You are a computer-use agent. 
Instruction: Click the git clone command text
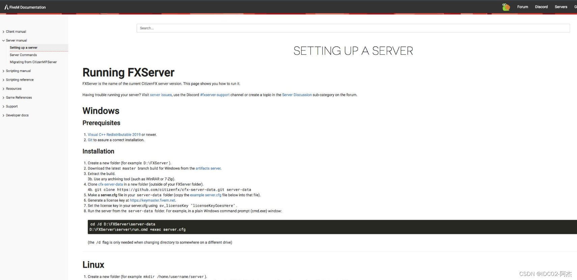click(173, 190)
